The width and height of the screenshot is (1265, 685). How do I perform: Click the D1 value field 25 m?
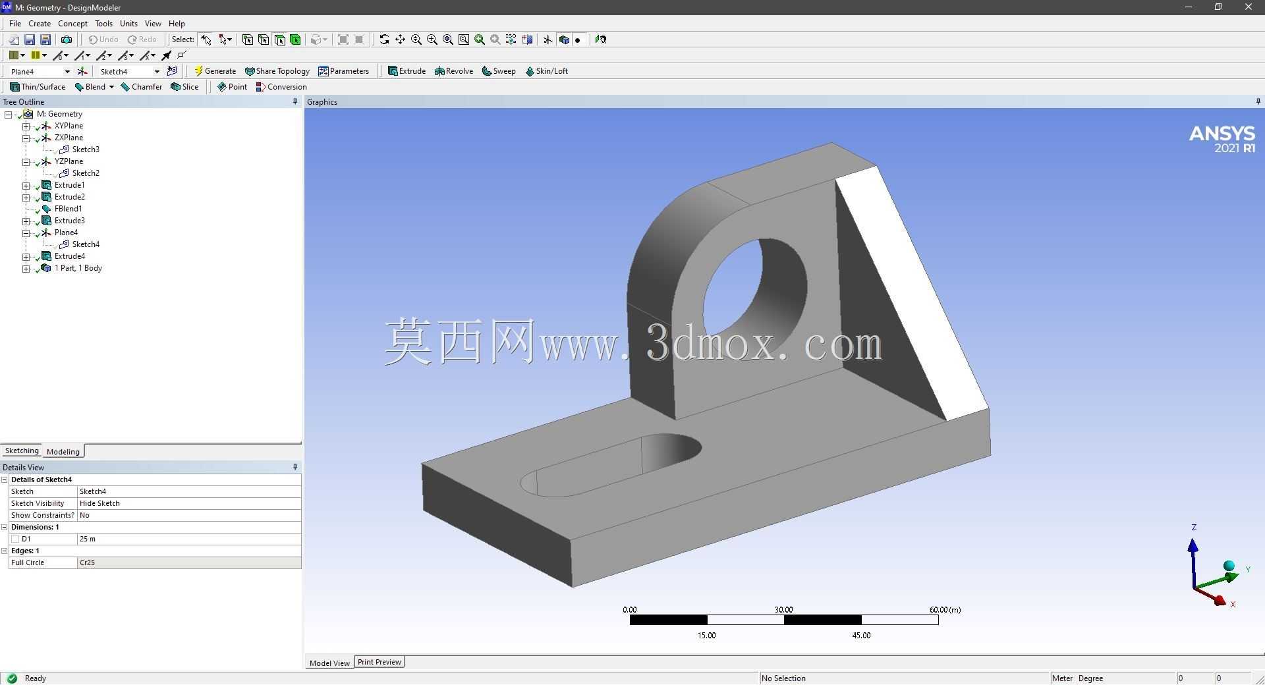coord(189,539)
